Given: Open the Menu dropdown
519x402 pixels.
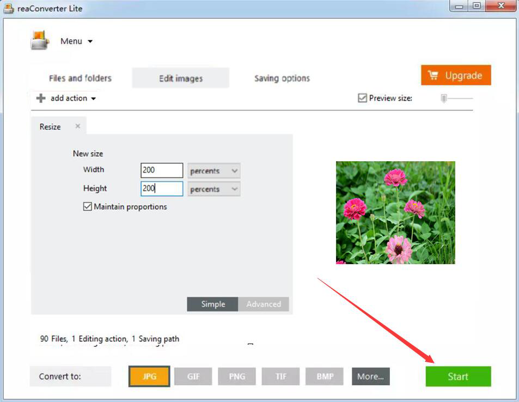Looking at the screenshot, I should click(x=76, y=41).
